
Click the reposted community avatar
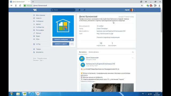click(x=83, y=65)
